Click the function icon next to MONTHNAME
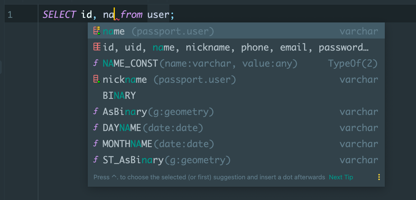416x200 pixels. point(96,143)
